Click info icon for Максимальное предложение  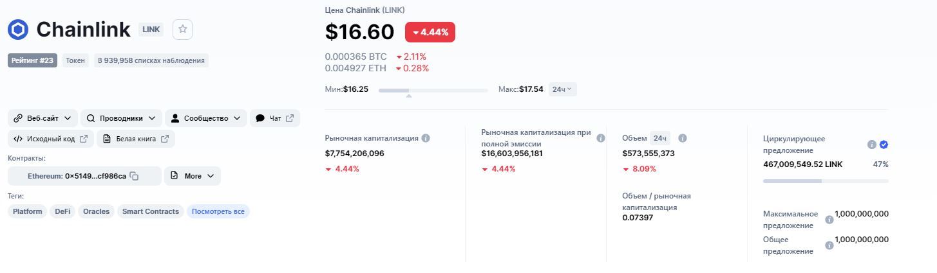click(x=829, y=220)
